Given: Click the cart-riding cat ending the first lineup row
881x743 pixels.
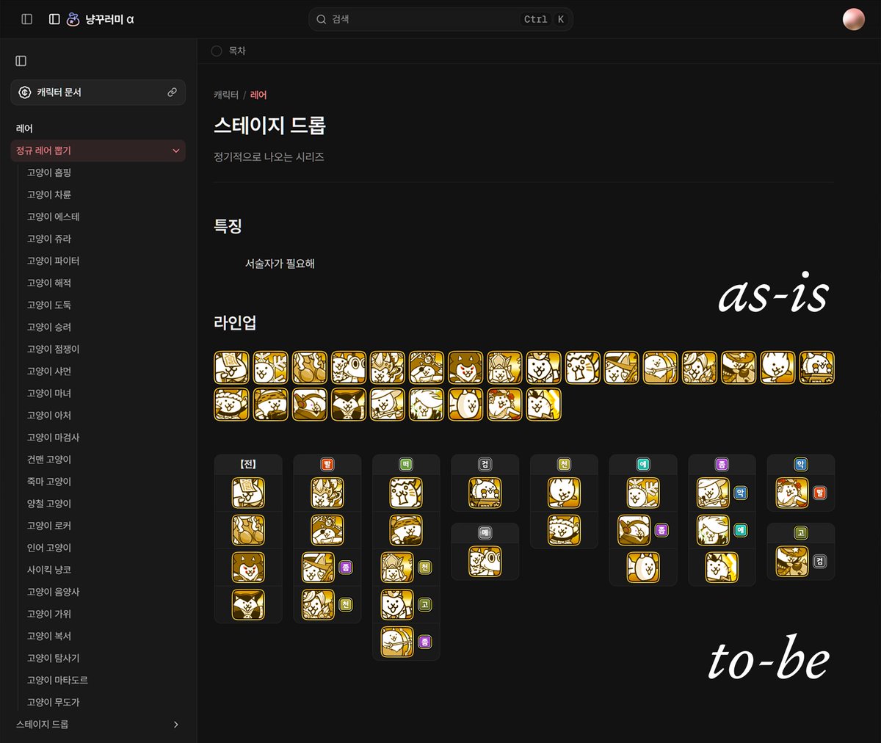Looking at the screenshot, I should (x=816, y=367).
